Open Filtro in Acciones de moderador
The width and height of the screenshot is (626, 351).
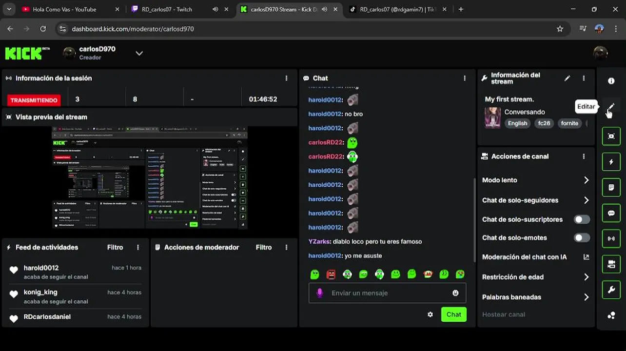pyautogui.click(x=264, y=248)
